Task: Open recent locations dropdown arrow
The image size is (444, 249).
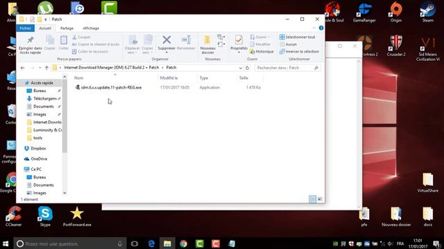Action: click(x=40, y=68)
